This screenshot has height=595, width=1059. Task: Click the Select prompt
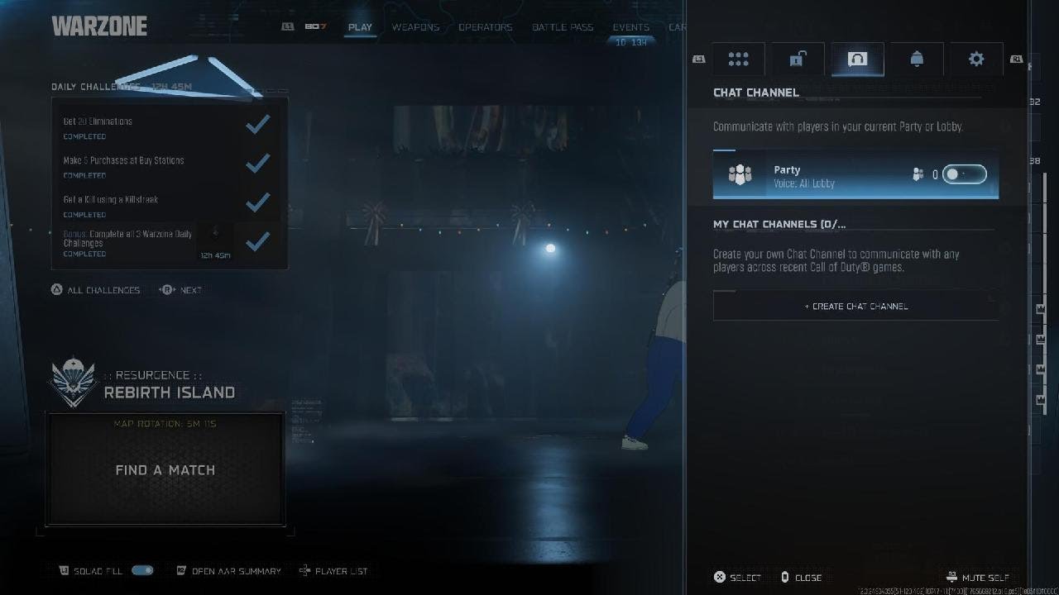(737, 578)
